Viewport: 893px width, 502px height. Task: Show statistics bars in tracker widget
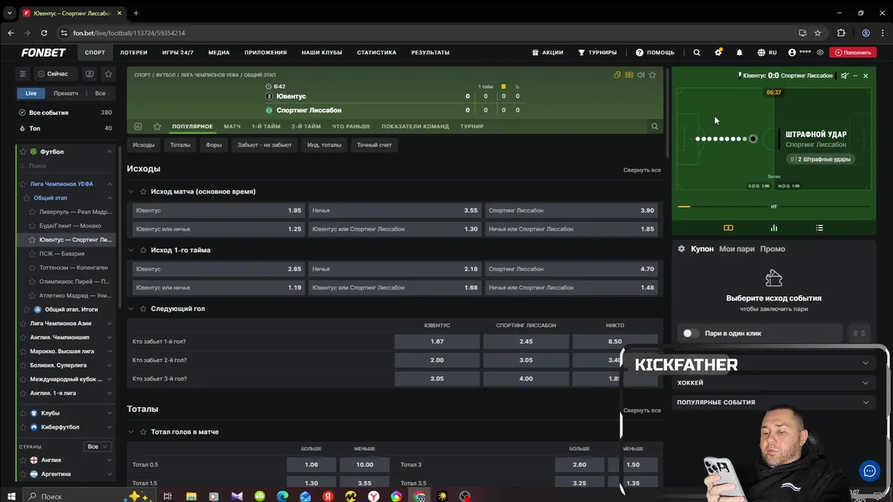[x=774, y=227]
